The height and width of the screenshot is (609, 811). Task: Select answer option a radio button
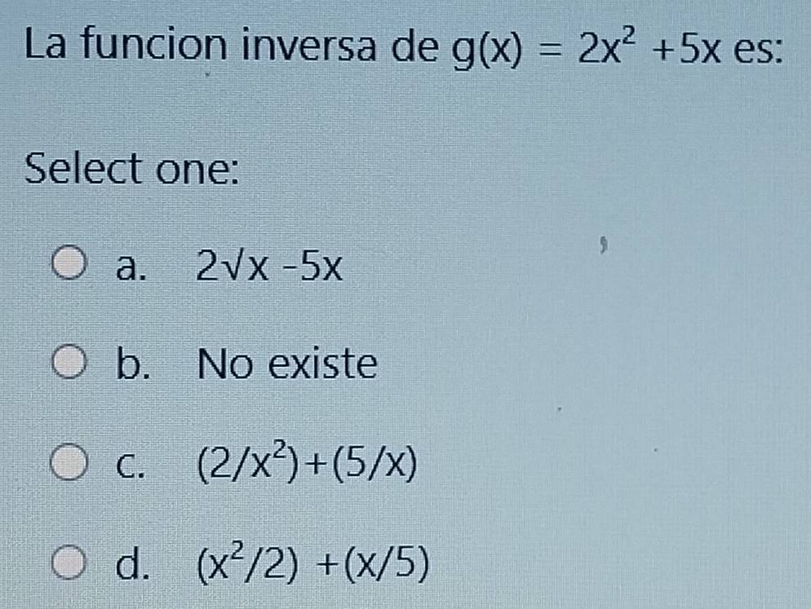coord(69,263)
